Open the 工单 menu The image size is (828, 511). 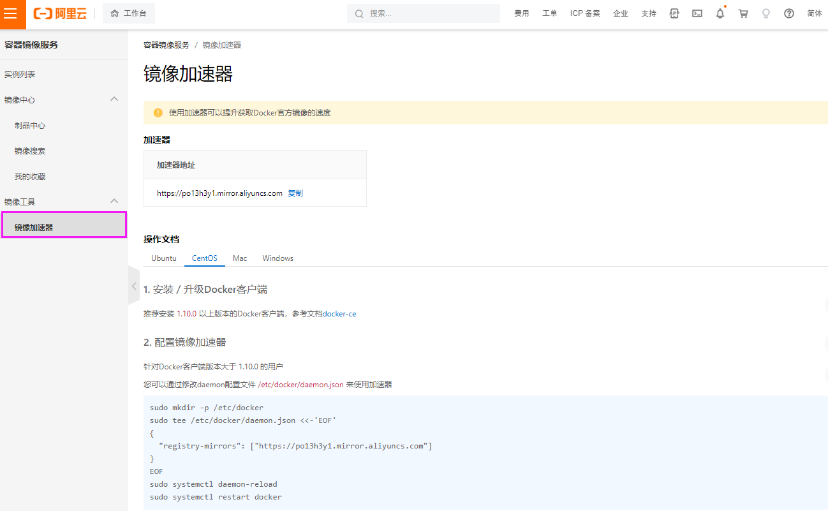pyautogui.click(x=550, y=13)
